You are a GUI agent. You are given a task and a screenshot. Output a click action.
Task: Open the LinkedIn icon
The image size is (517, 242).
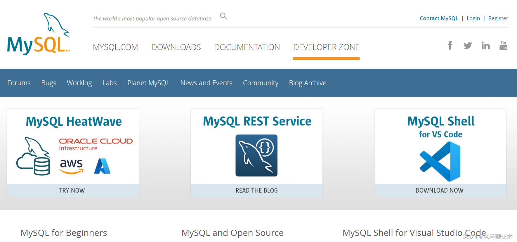485,46
